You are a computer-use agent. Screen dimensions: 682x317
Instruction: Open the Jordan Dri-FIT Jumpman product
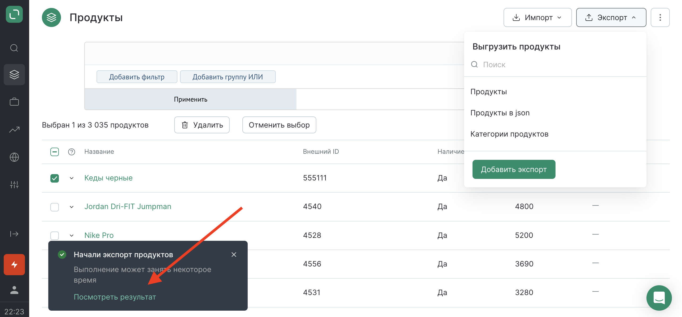tap(128, 206)
